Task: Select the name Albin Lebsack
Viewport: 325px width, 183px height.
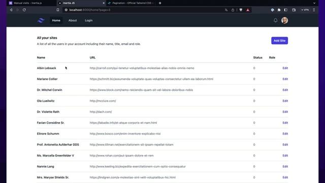Action: click(x=46, y=68)
